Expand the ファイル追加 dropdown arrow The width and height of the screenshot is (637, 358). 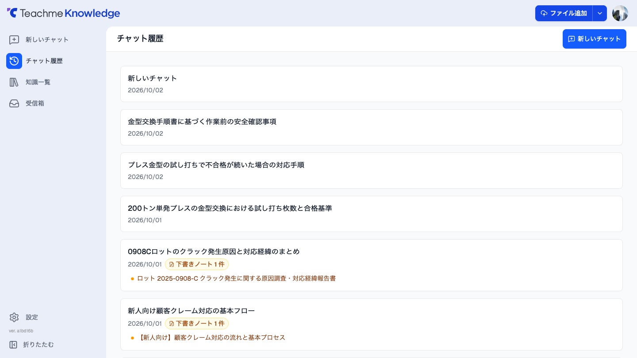(600, 13)
